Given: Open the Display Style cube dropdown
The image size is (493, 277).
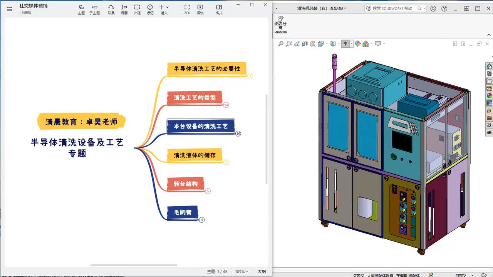Looking at the screenshot, I should [334, 44].
